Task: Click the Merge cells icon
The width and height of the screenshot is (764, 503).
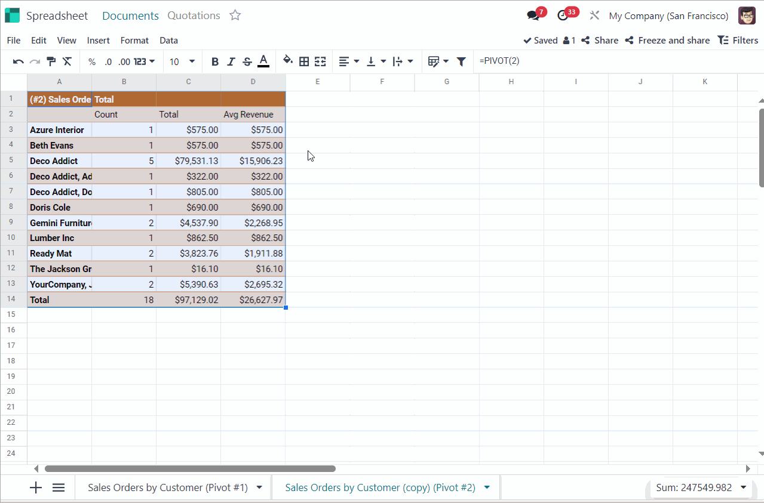Action: tap(320, 61)
